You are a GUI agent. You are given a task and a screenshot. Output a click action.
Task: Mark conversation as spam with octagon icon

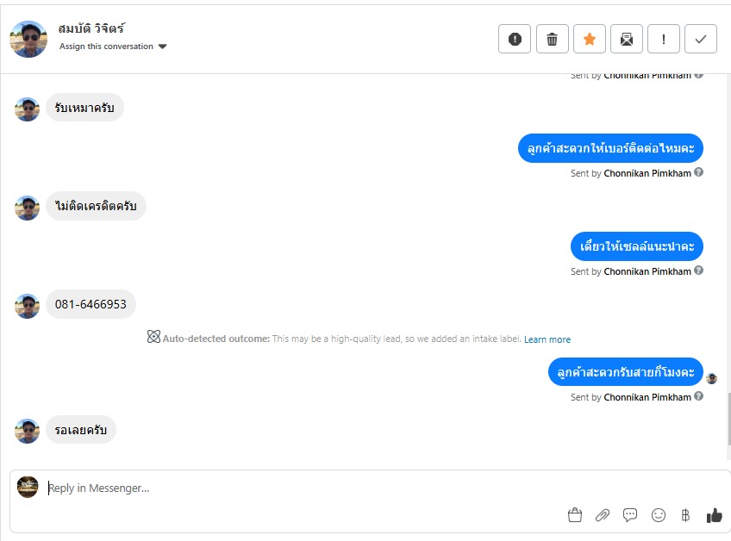(515, 39)
